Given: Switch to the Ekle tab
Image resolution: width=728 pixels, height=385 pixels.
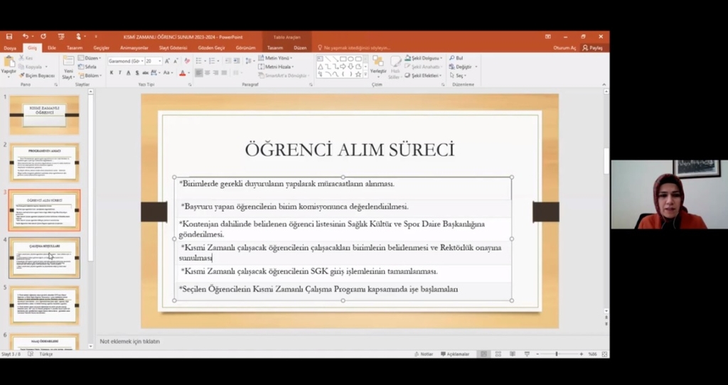Looking at the screenshot, I should click(51, 48).
